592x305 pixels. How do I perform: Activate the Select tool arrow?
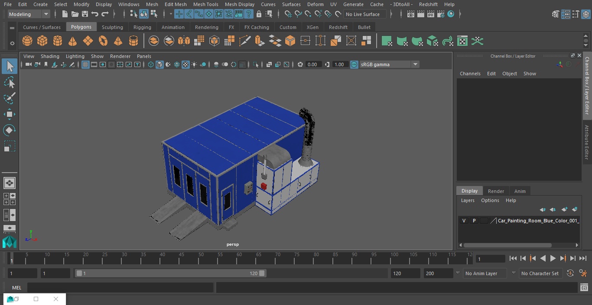[x=10, y=66]
